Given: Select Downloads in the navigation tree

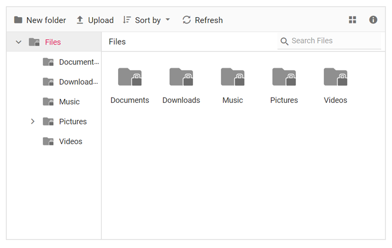Looking at the screenshot, I should coord(78,82).
